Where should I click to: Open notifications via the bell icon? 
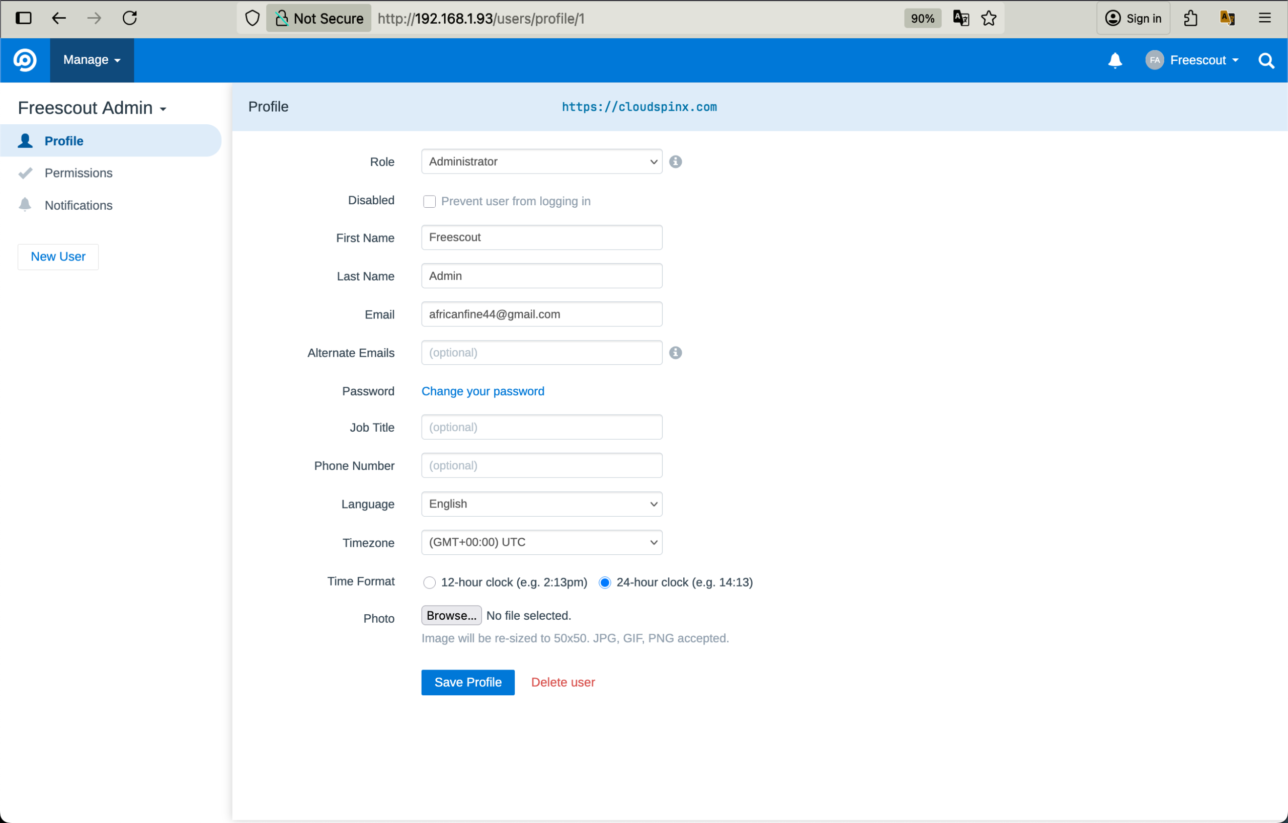[x=1115, y=60]
